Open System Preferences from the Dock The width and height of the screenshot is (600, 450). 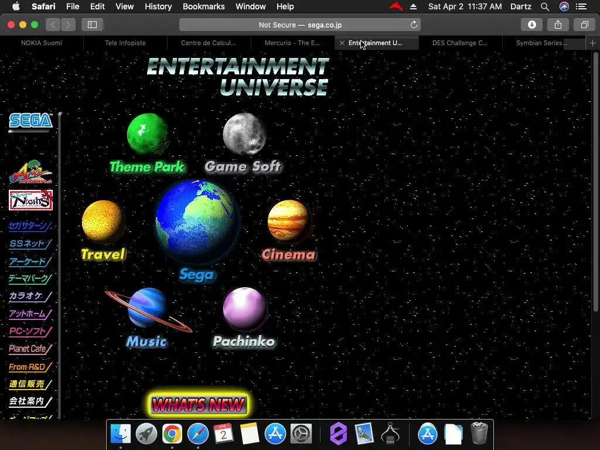tap(301, 434)
